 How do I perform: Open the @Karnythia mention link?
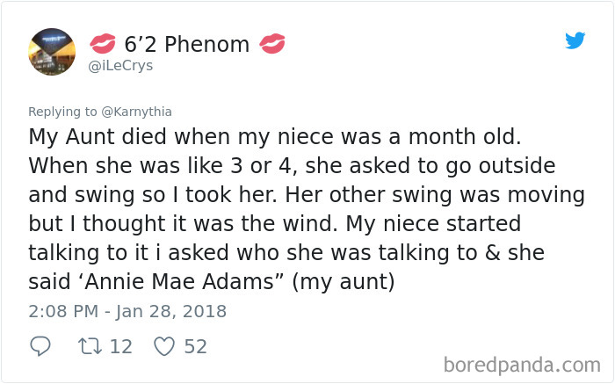135,112
